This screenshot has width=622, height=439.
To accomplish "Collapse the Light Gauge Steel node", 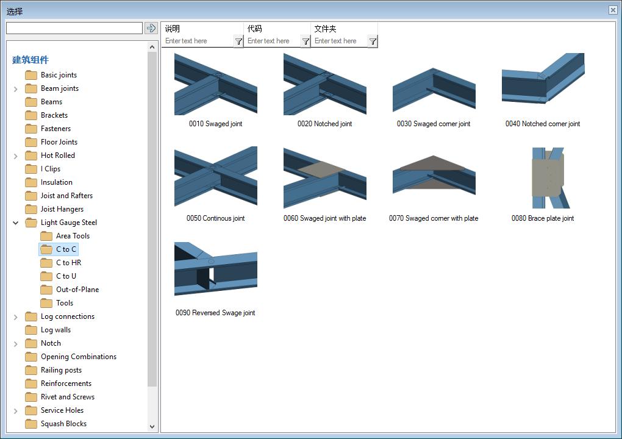I will pos(15,223).
